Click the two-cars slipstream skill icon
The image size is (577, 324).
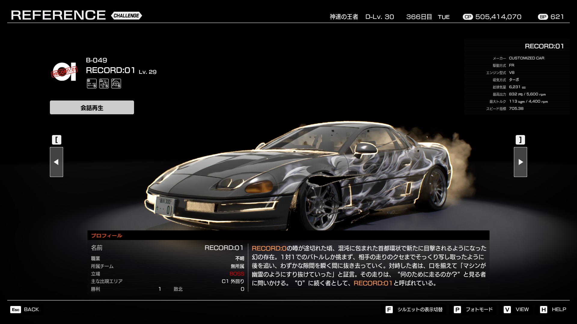point(92,83)
